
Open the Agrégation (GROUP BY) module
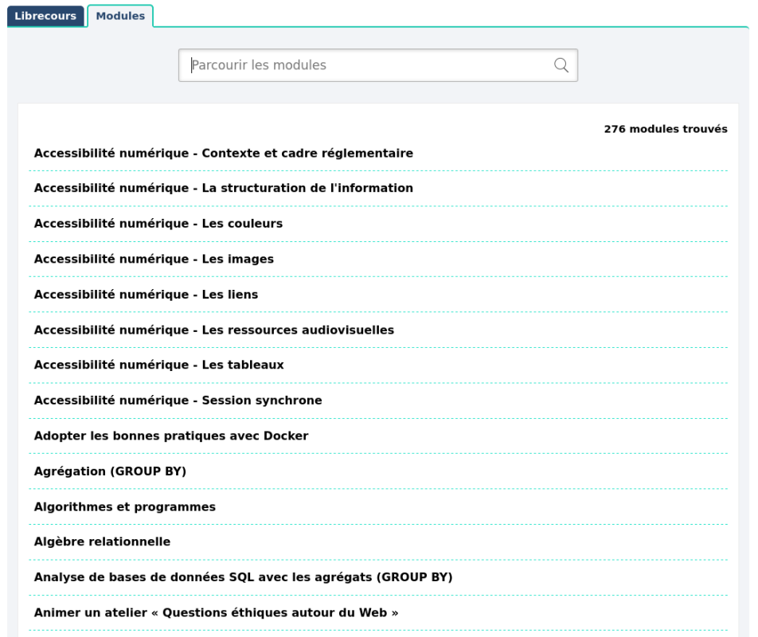click(110, 471)
